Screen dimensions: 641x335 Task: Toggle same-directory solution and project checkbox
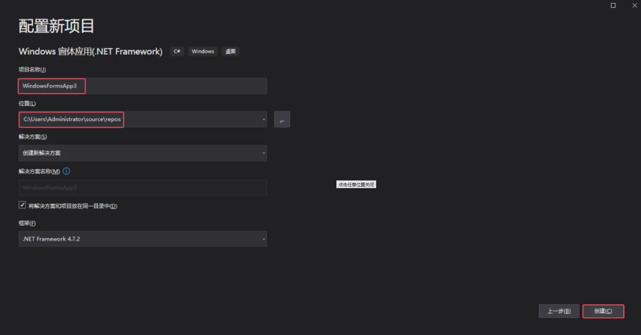pos(22,205)
